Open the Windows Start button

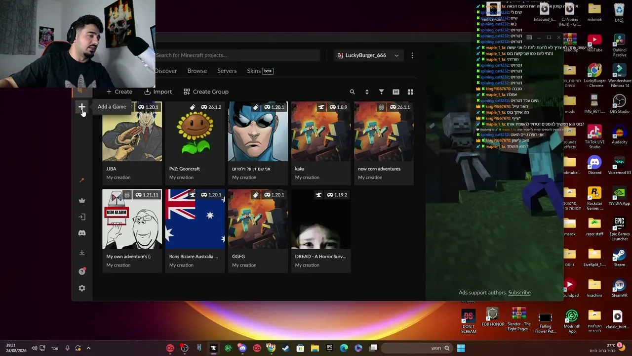[x=461, y=349]
